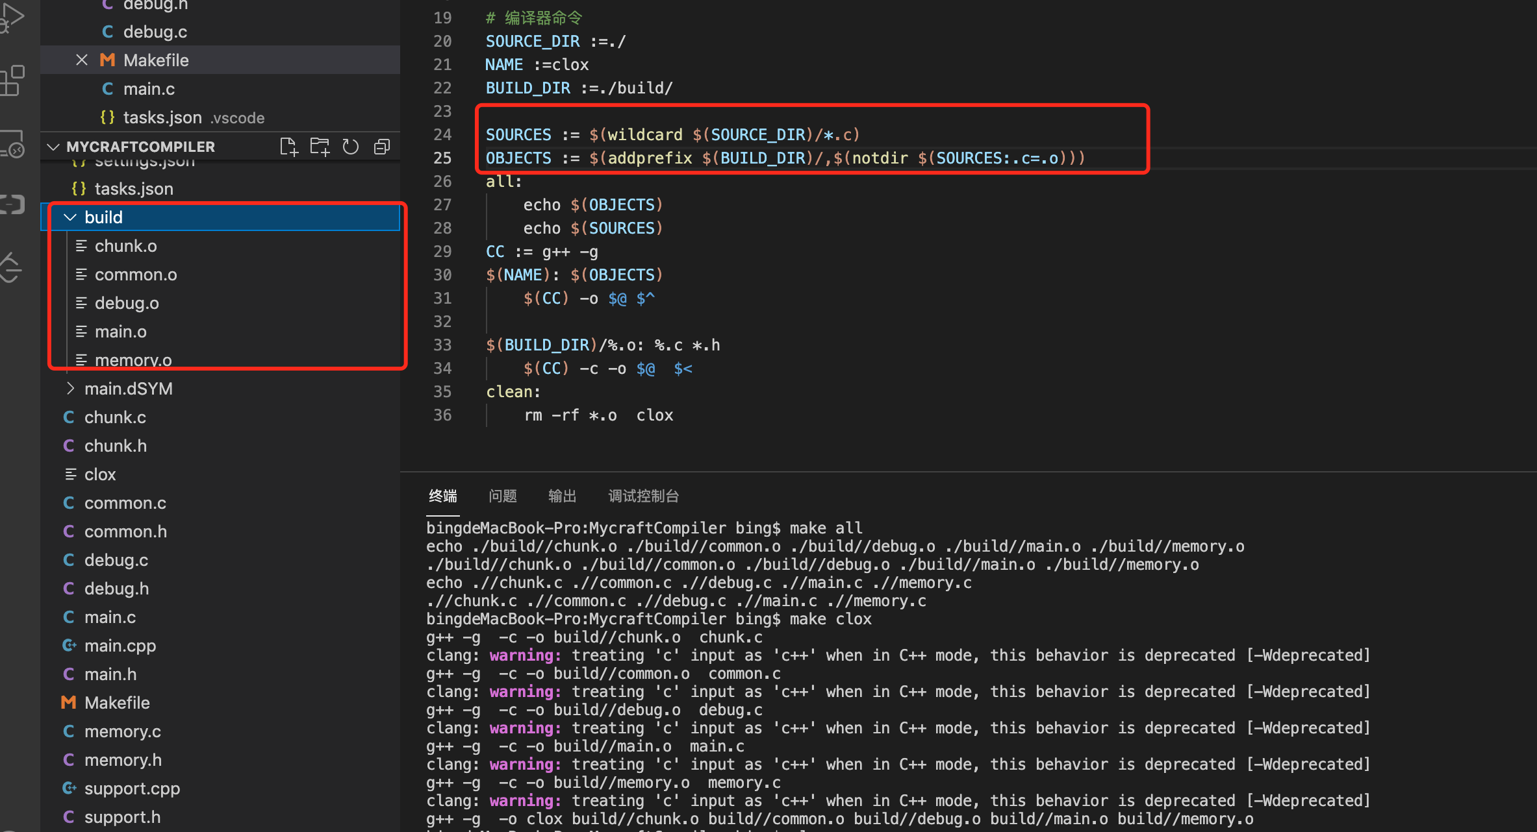Image resolution: width=1537 pixels, height=832 pixels.
Task: Click the 'all:' target in editor
Action: [503, 182]
